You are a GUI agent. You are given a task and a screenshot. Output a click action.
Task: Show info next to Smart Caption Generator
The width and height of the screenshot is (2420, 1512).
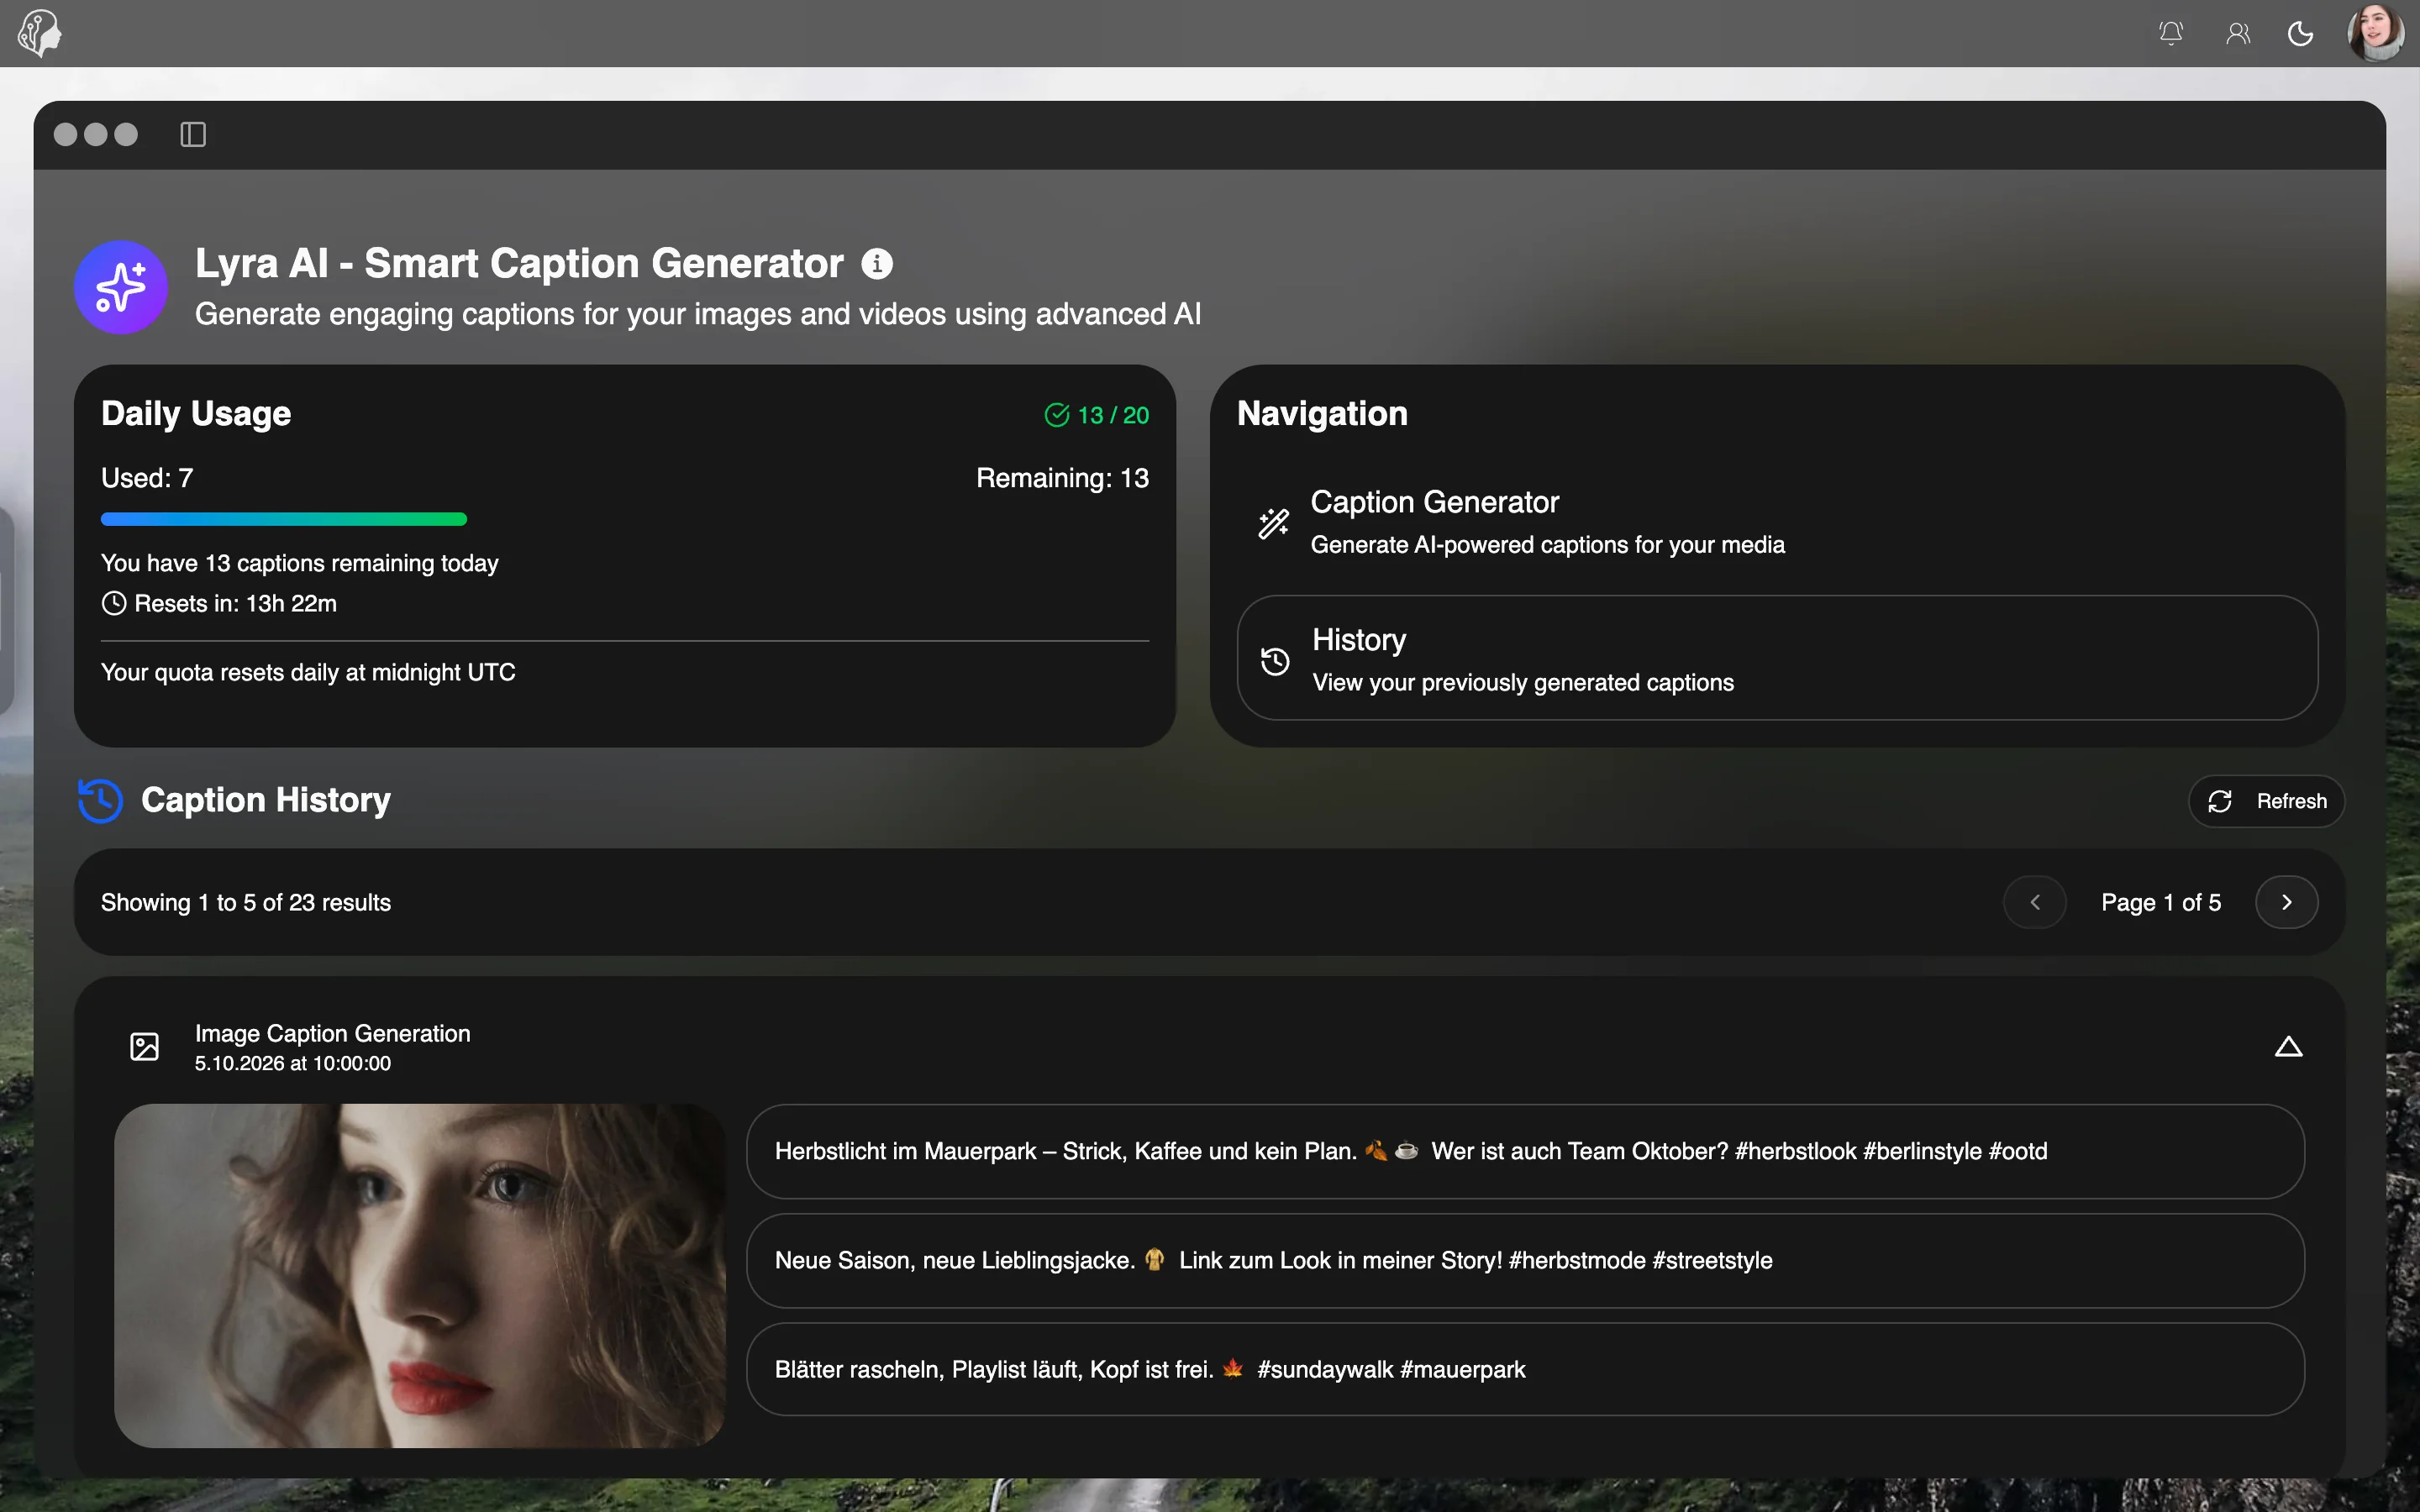coord(877,264)
